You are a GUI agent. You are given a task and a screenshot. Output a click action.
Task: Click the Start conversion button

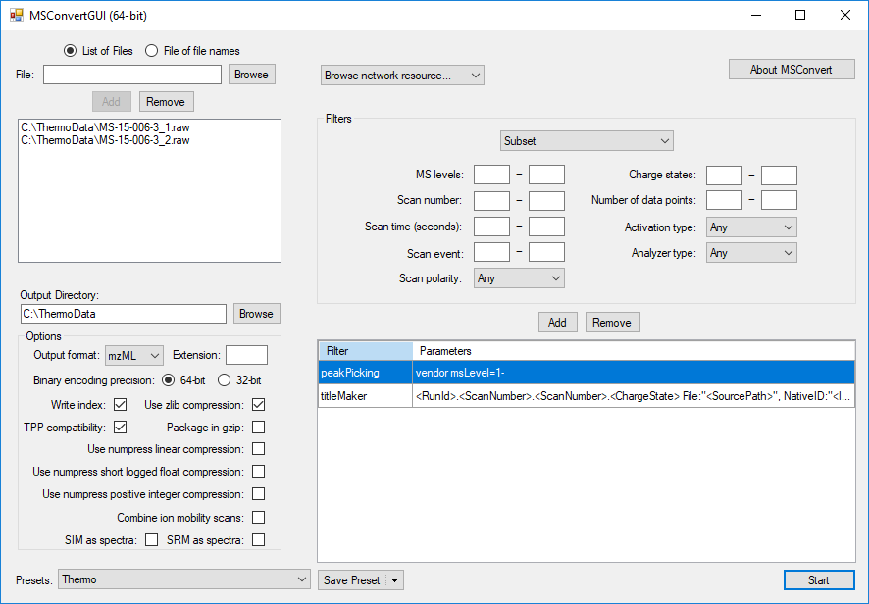pyautogui.click(x=819, y=580)
